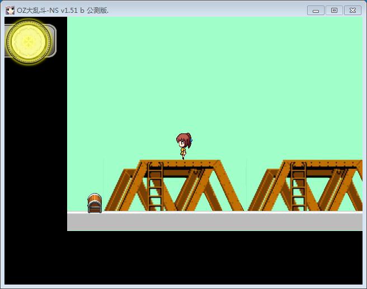Click the brown-haired girl character sprite
The height and width of the screenshot is (289, 367).
click(184, 146)
